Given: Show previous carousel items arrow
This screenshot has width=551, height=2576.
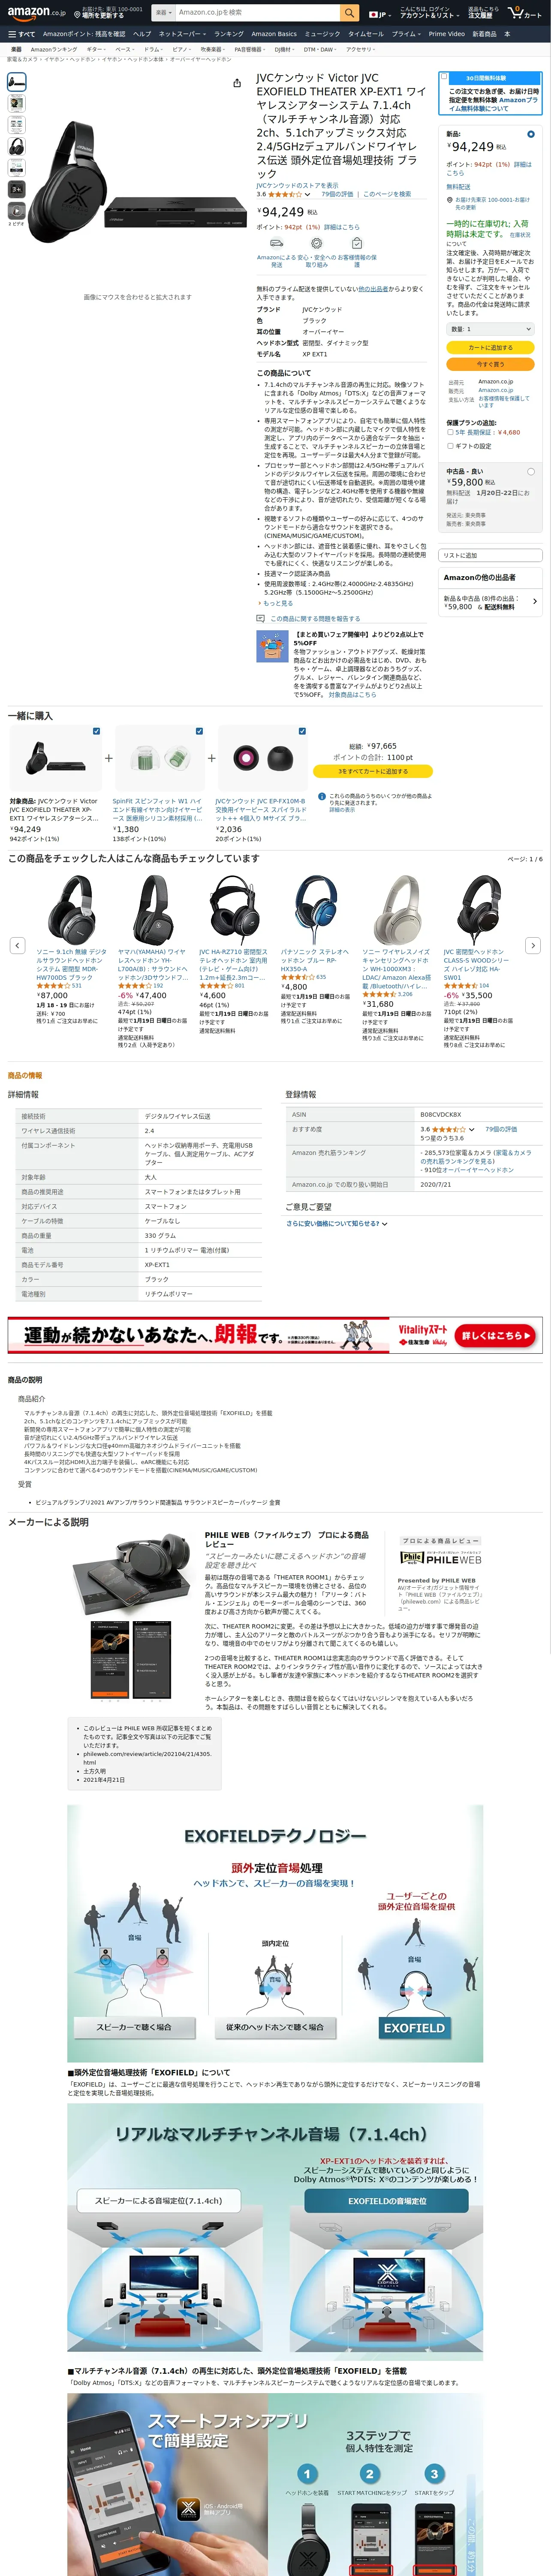Looking at the screenshot, I should click(17, 945).
